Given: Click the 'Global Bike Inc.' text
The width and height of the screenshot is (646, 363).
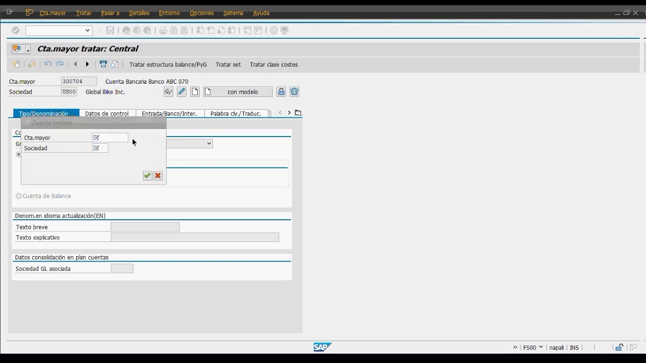Looking at the screenshot, I should tap(105, 92).
